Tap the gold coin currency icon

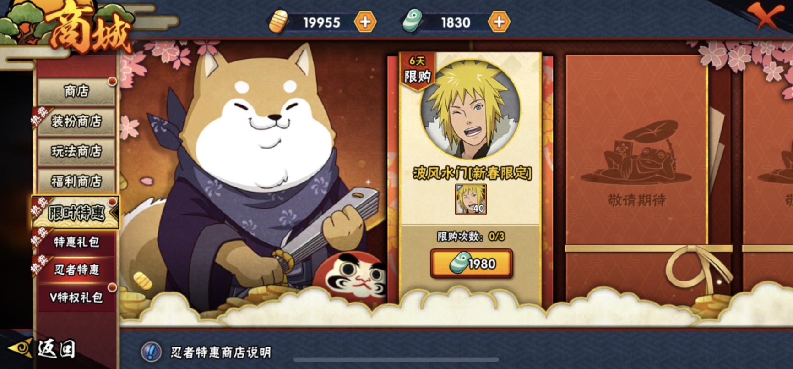pyautogui.click(x=278, y=22)
